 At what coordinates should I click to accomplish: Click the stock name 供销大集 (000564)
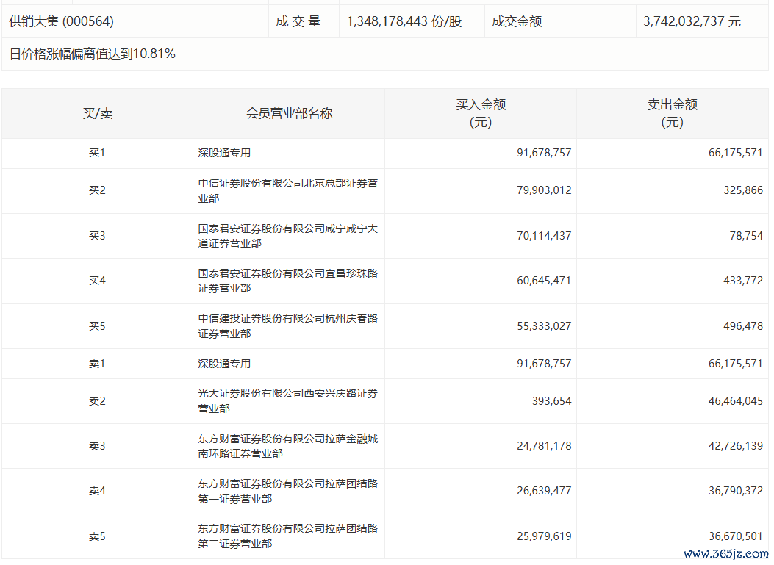61,21
